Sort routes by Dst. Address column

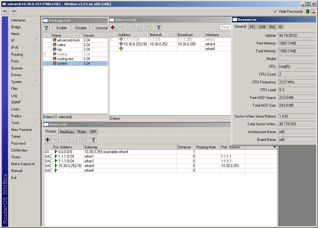(x=68, y=147)
